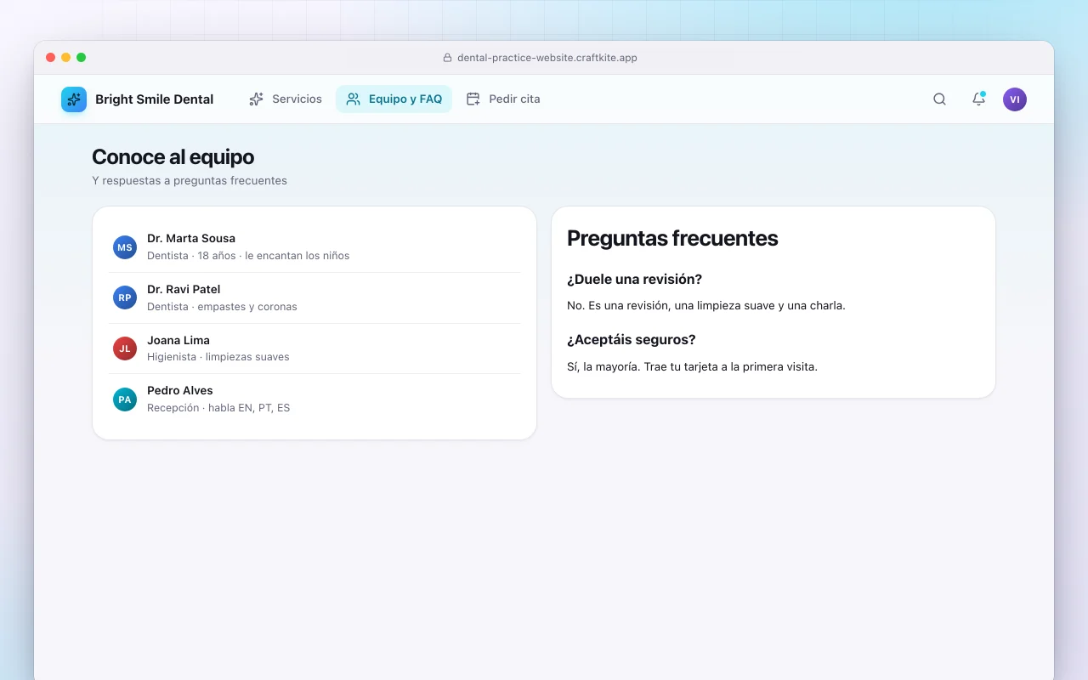The width and height of the screenshot is (1088, 680).
Task: Select the Dr. Ravi Patel name
Action: pyautogui.click(x=184, y=290)
